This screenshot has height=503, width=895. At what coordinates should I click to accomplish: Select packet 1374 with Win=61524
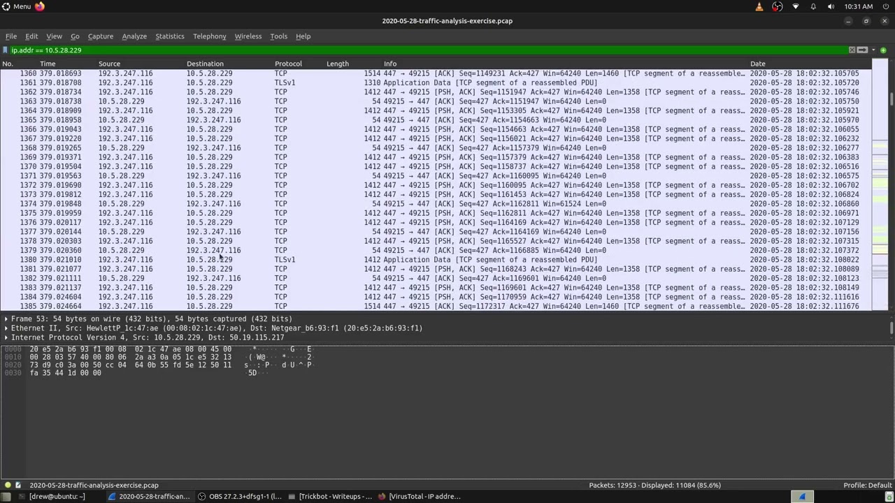pos(436,204)
